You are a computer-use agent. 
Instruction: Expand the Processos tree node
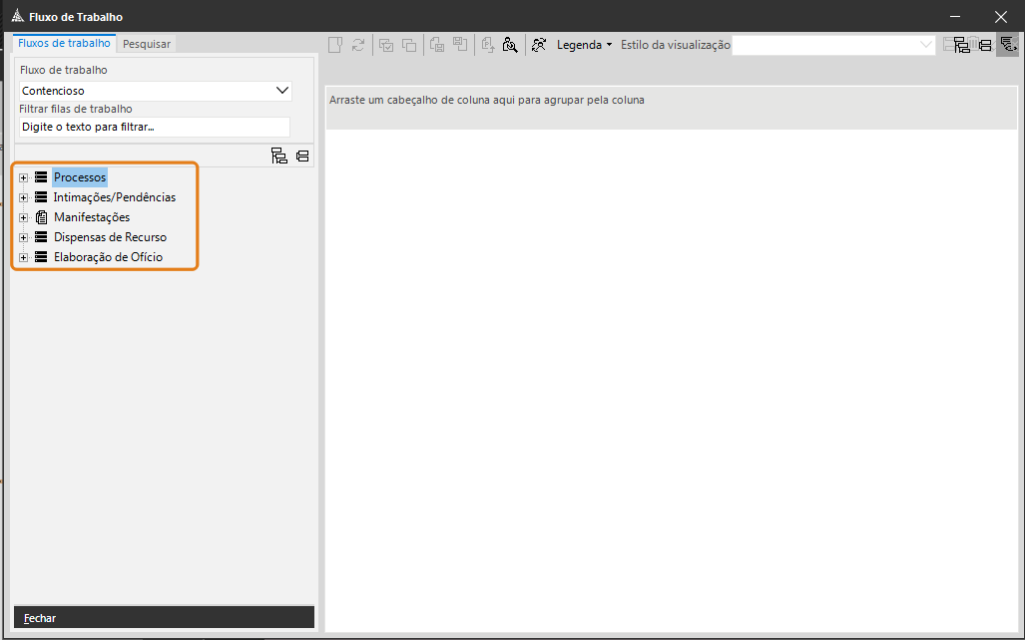(23, 177)
